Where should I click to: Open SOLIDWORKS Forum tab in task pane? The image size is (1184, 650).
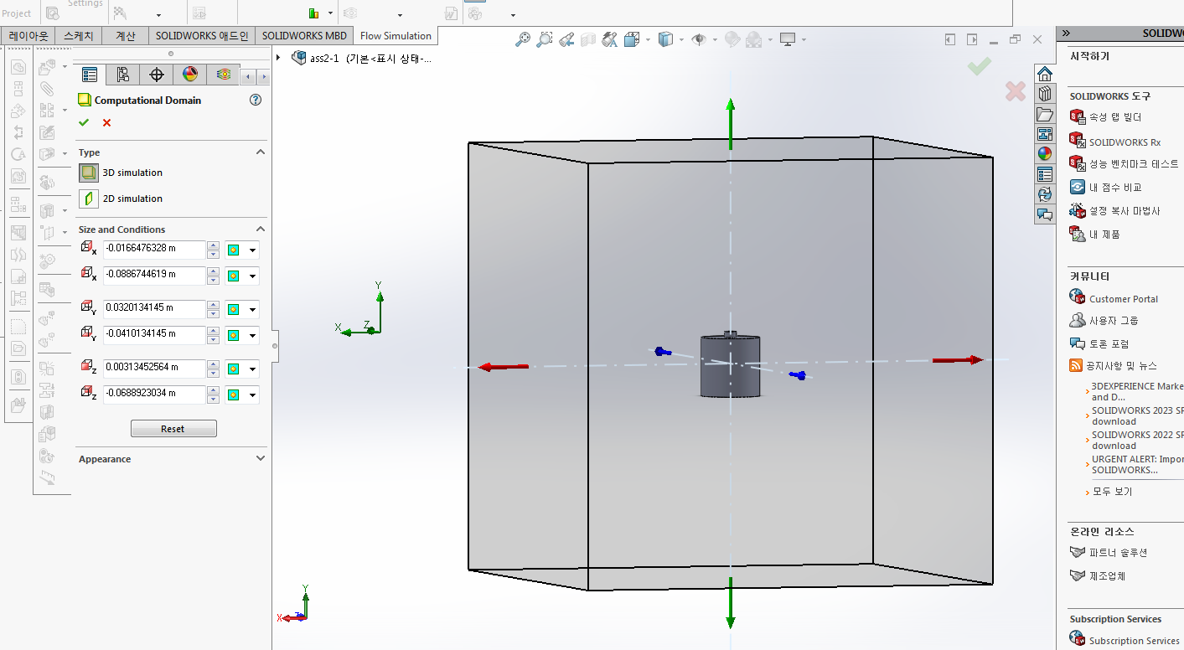click(x=1044, y=214)
